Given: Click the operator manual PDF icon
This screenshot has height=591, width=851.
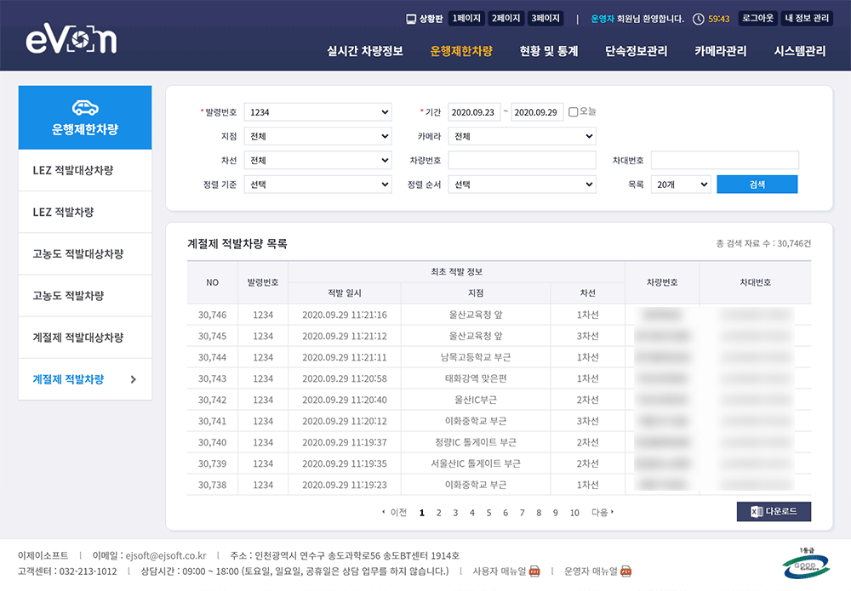Looking at the screenshot, I should 626,571.
